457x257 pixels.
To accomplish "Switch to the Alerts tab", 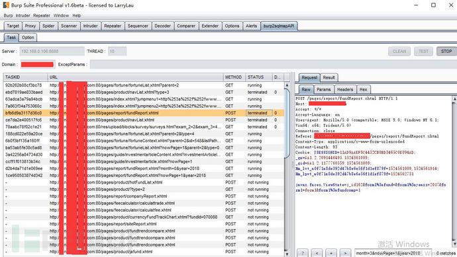I will coord(251,26).
